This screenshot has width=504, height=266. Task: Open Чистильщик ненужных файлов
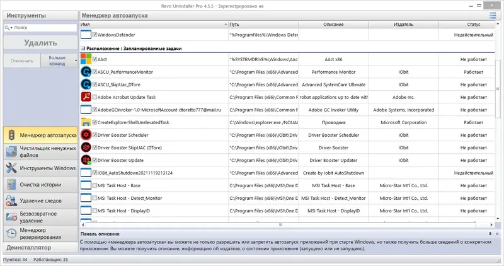coord(40,151)
